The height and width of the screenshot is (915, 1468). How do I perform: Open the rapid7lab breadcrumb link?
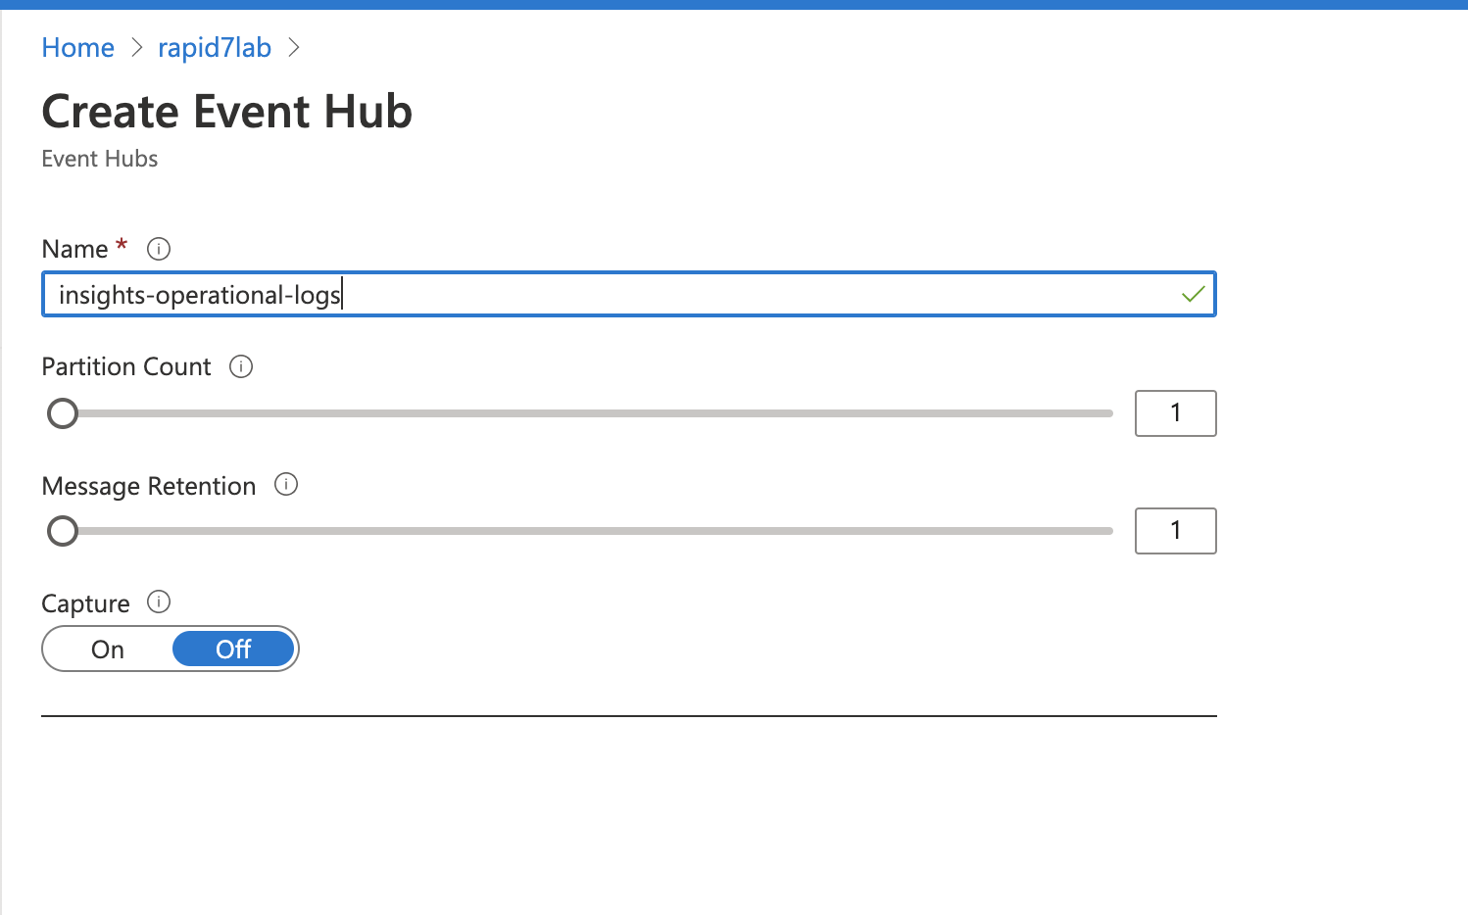[x=215, y=47]
